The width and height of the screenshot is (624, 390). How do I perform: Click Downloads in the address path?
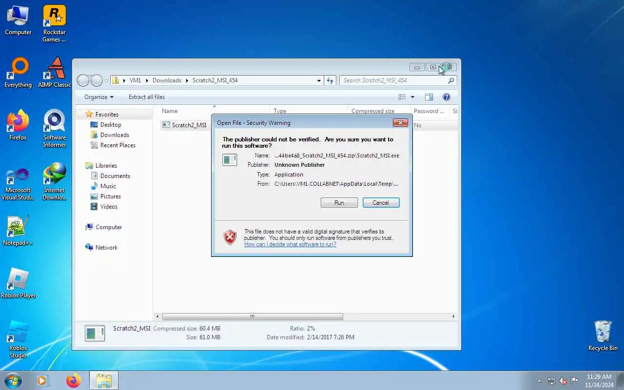coord(167,80)
